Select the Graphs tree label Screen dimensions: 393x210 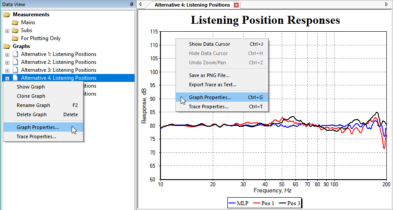pos(21,46)
